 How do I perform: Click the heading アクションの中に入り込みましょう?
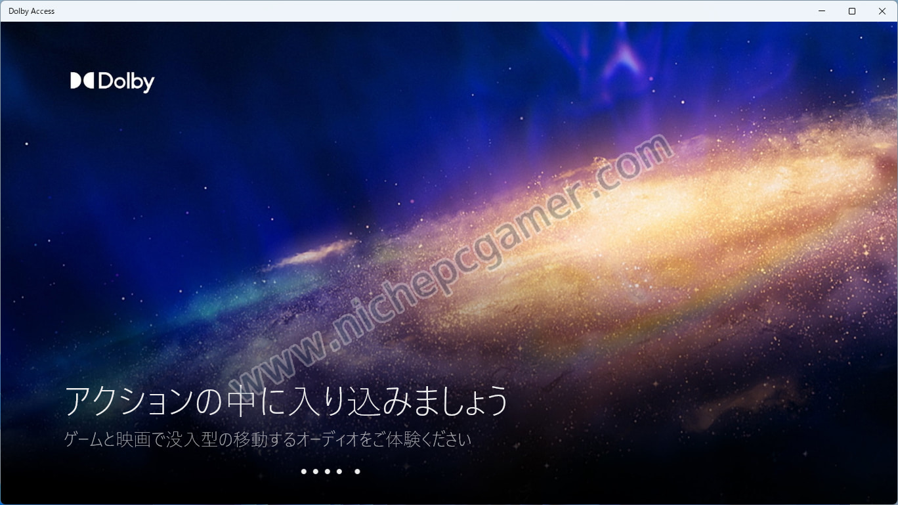click(286, 401)
